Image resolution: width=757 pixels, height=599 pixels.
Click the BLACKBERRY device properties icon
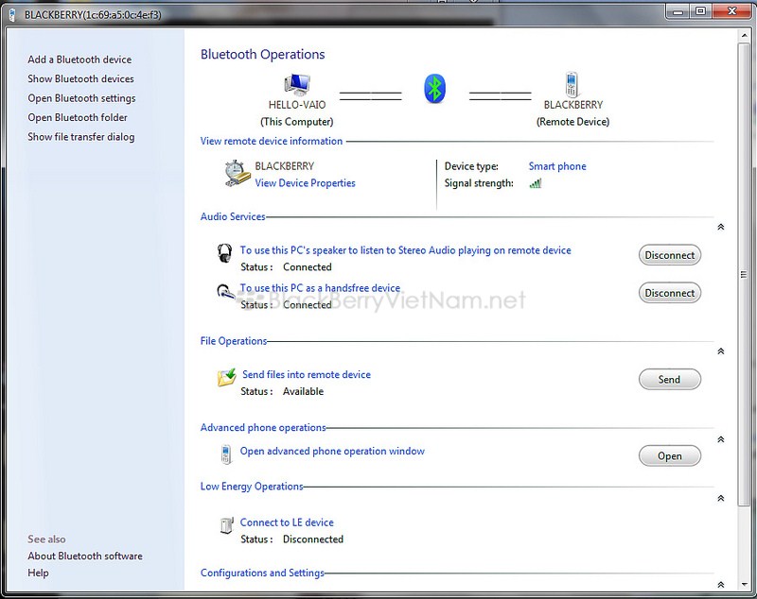coord(238,174)
